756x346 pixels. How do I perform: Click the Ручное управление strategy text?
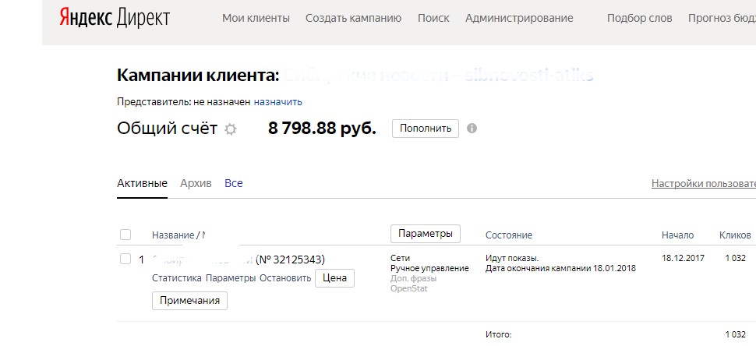coord(429,268)
